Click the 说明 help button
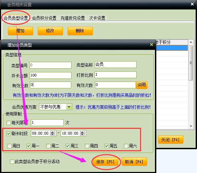The image size is (197, 173). (142, 85)
